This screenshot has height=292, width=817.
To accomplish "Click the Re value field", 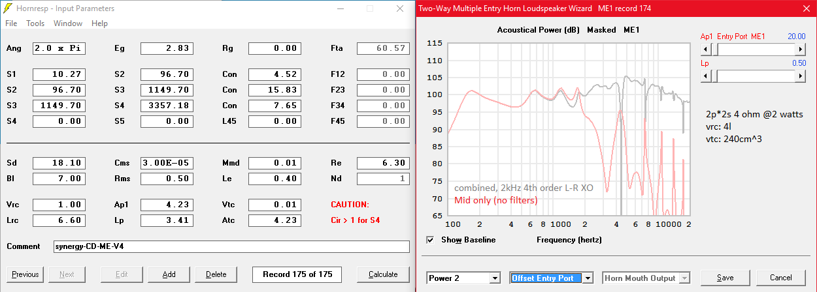I will coord(383,163).
